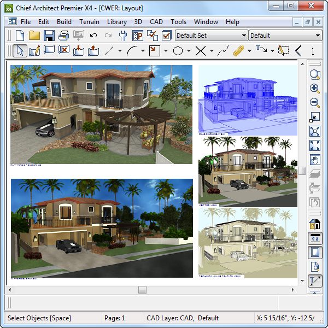Toggle the checkmark box toolbar icon
This screenshot has width=328, height=328.
click(x=167, y=36)
